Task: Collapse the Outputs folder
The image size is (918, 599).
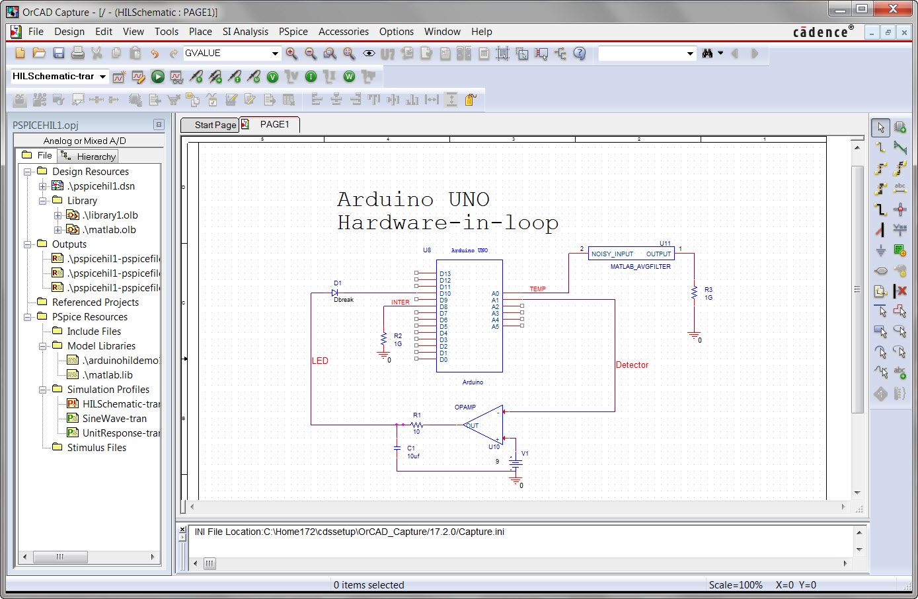Action: coord(28,244)
